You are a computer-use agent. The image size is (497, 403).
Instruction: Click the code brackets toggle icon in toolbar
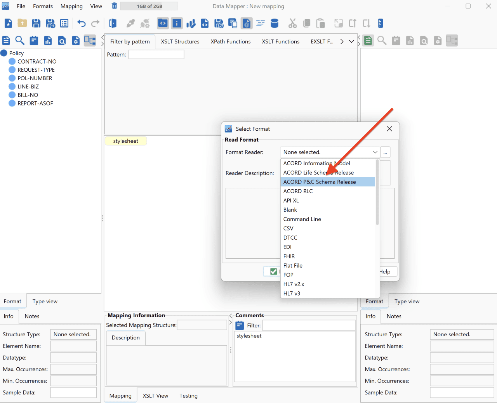pyautogui.click(x=163, y=23)
